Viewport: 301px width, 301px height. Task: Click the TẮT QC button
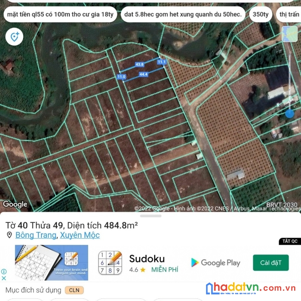coord(290,241)
